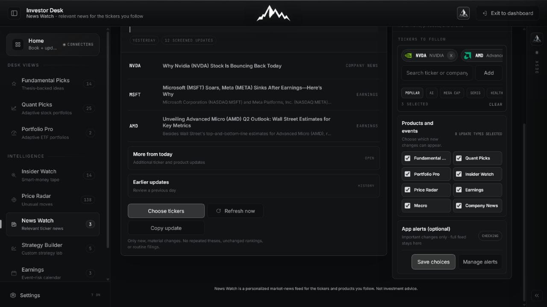Click the Quant Picks chart icon
This screenshot has height=307, width=547.
click(14, 108)
